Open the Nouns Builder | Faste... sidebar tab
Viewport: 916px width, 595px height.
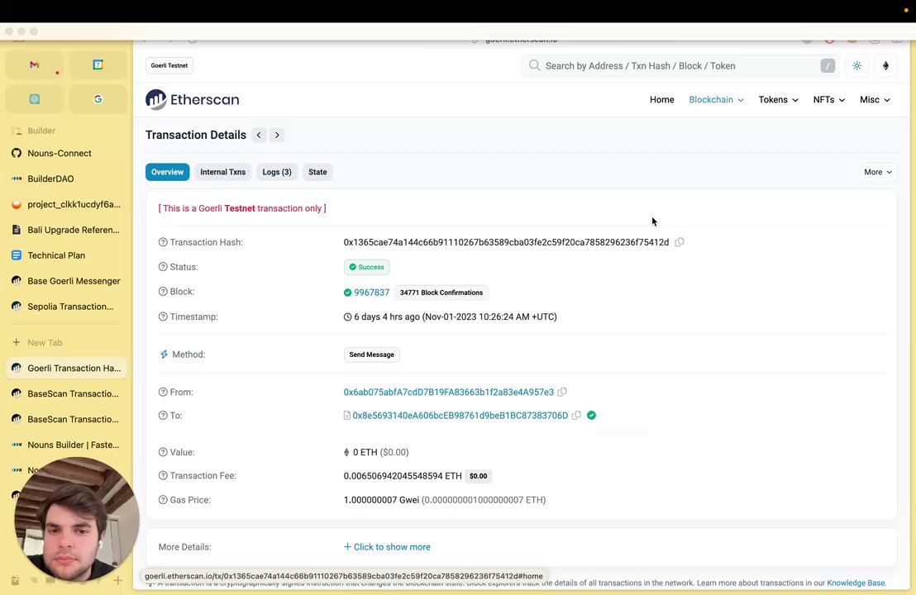[67, 445]
